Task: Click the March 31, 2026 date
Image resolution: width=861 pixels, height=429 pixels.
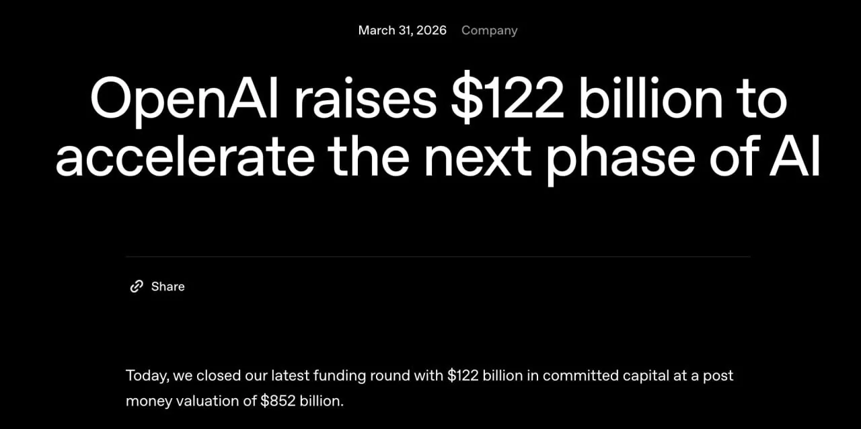Action: pos(402,30)
